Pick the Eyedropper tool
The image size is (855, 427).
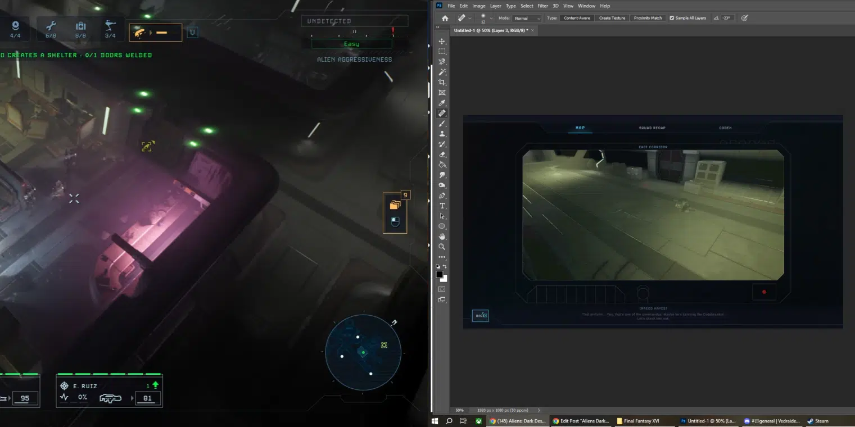(442, 103)
